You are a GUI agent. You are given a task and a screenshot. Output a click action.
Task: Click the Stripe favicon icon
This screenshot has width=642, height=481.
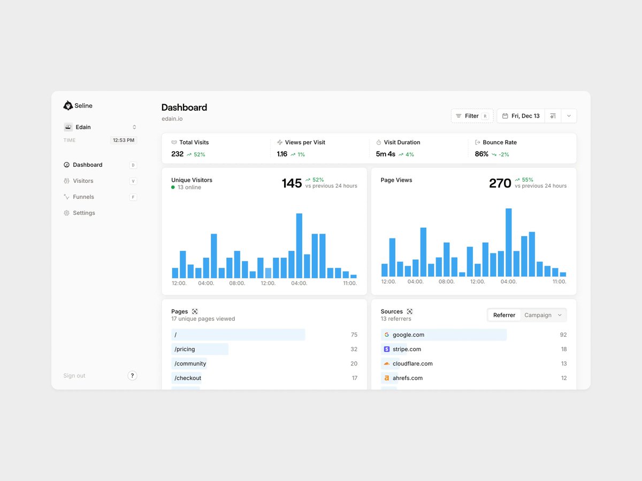tap(387, 349)
